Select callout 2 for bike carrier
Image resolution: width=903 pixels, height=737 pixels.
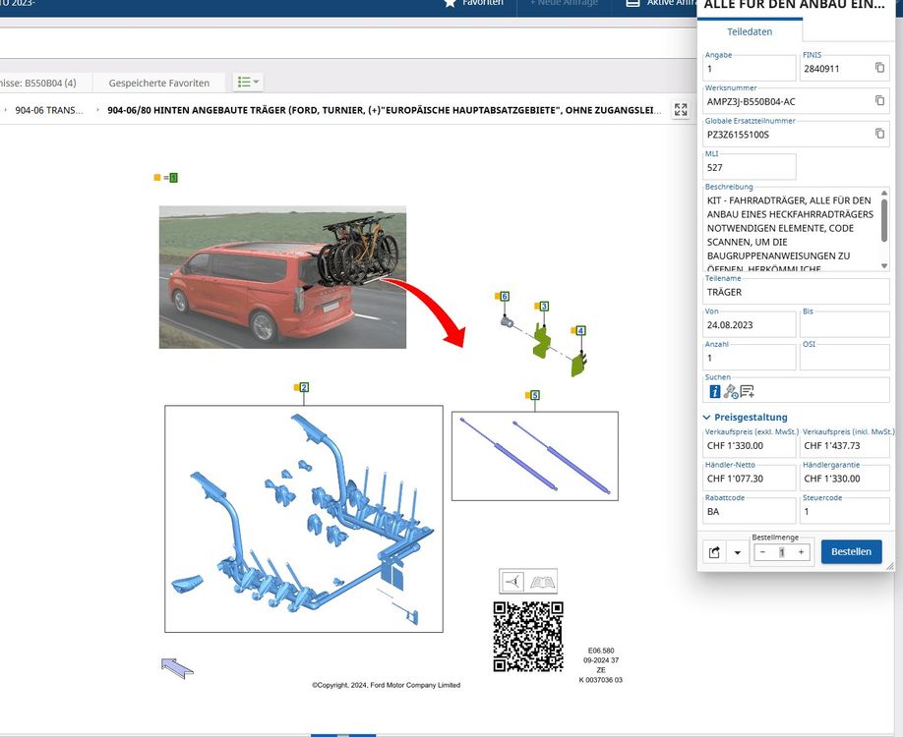304,387
